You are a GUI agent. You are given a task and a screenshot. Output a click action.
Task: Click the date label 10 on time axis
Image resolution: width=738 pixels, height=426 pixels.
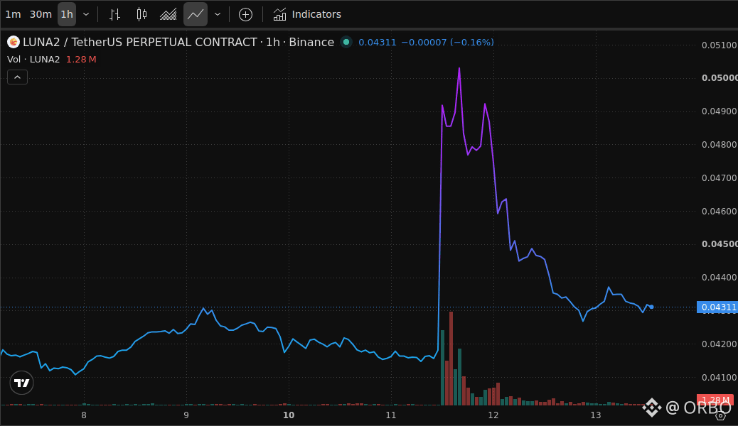[x=289, y=415]
